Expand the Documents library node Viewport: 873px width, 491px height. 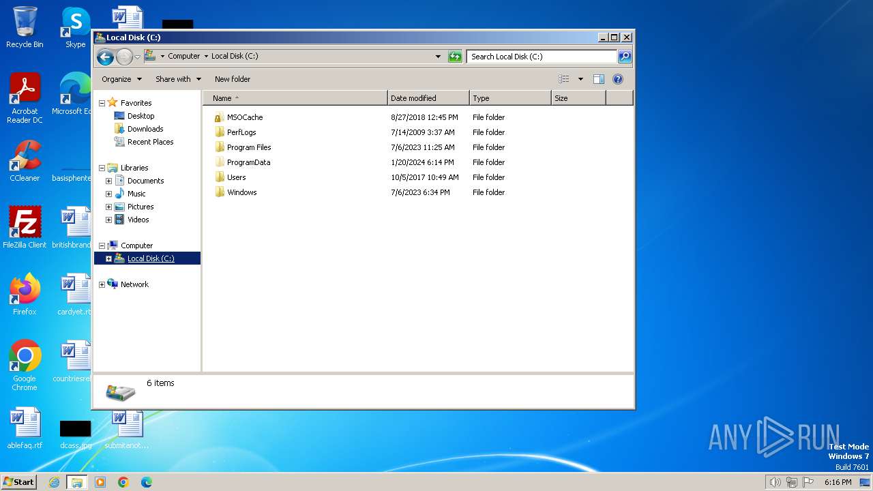click(x=108, y=181)
